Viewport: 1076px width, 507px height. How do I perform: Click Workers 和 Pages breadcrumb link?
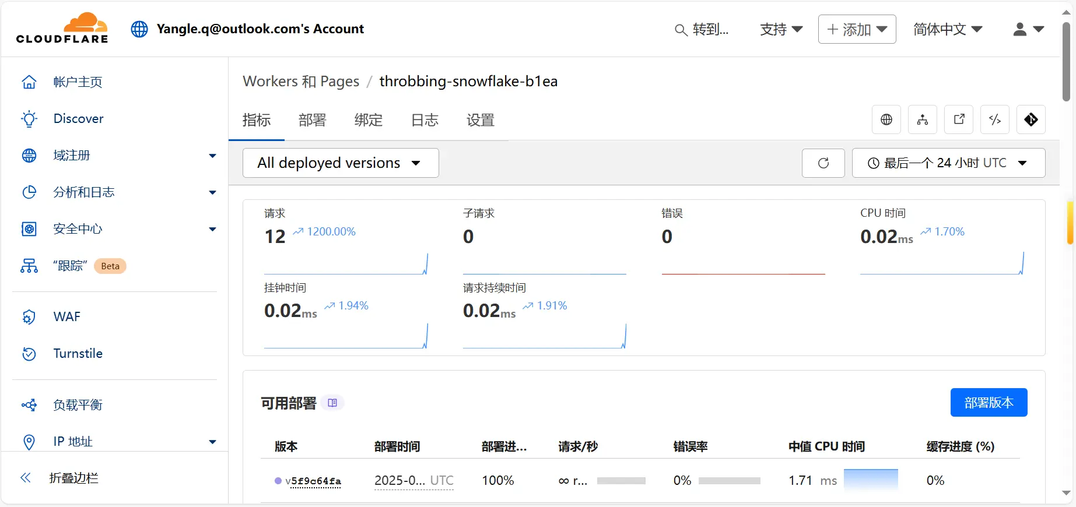(x=301, y=82)
